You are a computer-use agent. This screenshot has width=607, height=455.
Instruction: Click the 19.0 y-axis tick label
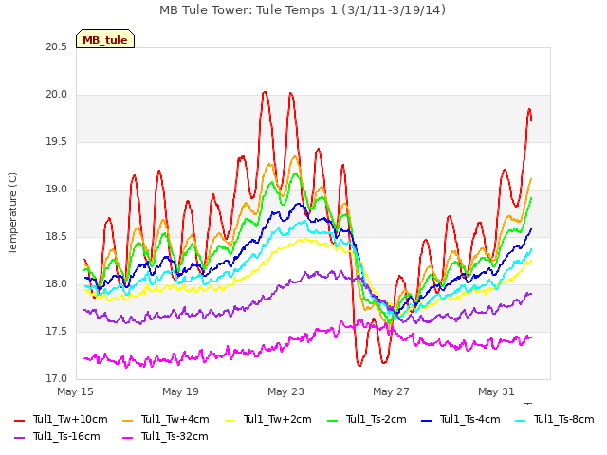pos(57,190)
